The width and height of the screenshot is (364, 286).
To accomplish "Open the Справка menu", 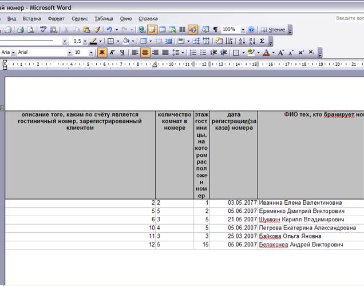I will click(x=148, y=19).
